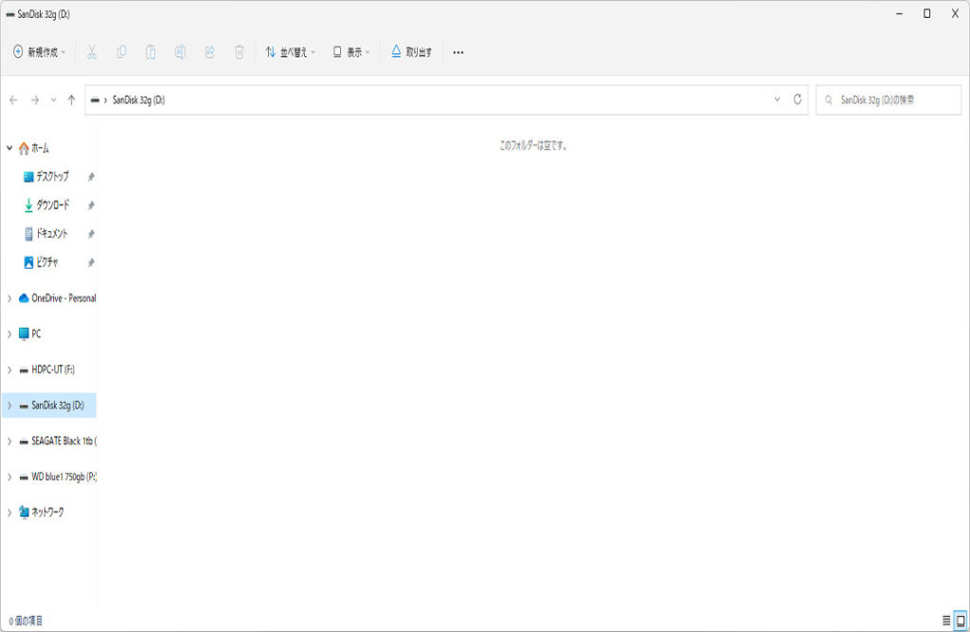Open the three-dots more options menu
Screen dimensions: 970x632
click(458, 52)
